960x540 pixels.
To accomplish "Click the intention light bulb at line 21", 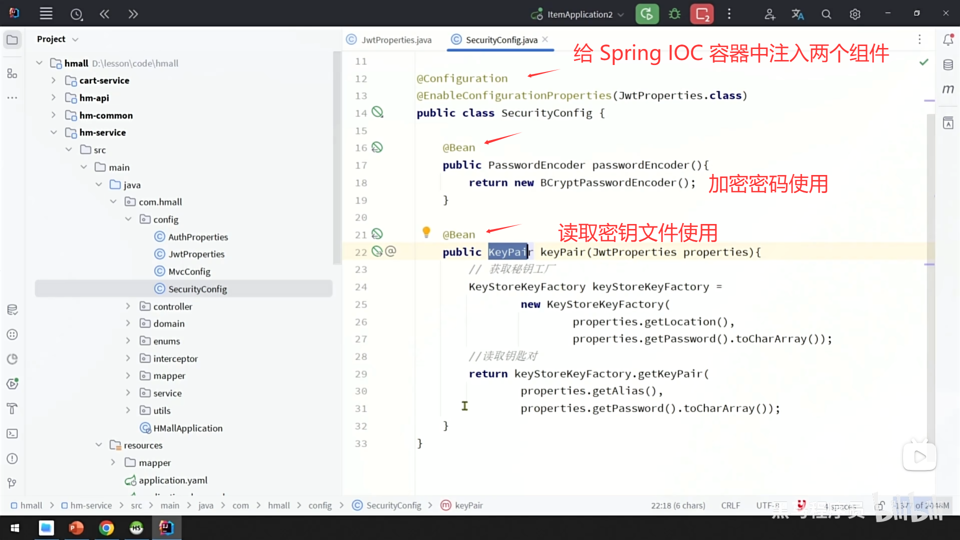I will pyautogui.click(x=426, y=232).
